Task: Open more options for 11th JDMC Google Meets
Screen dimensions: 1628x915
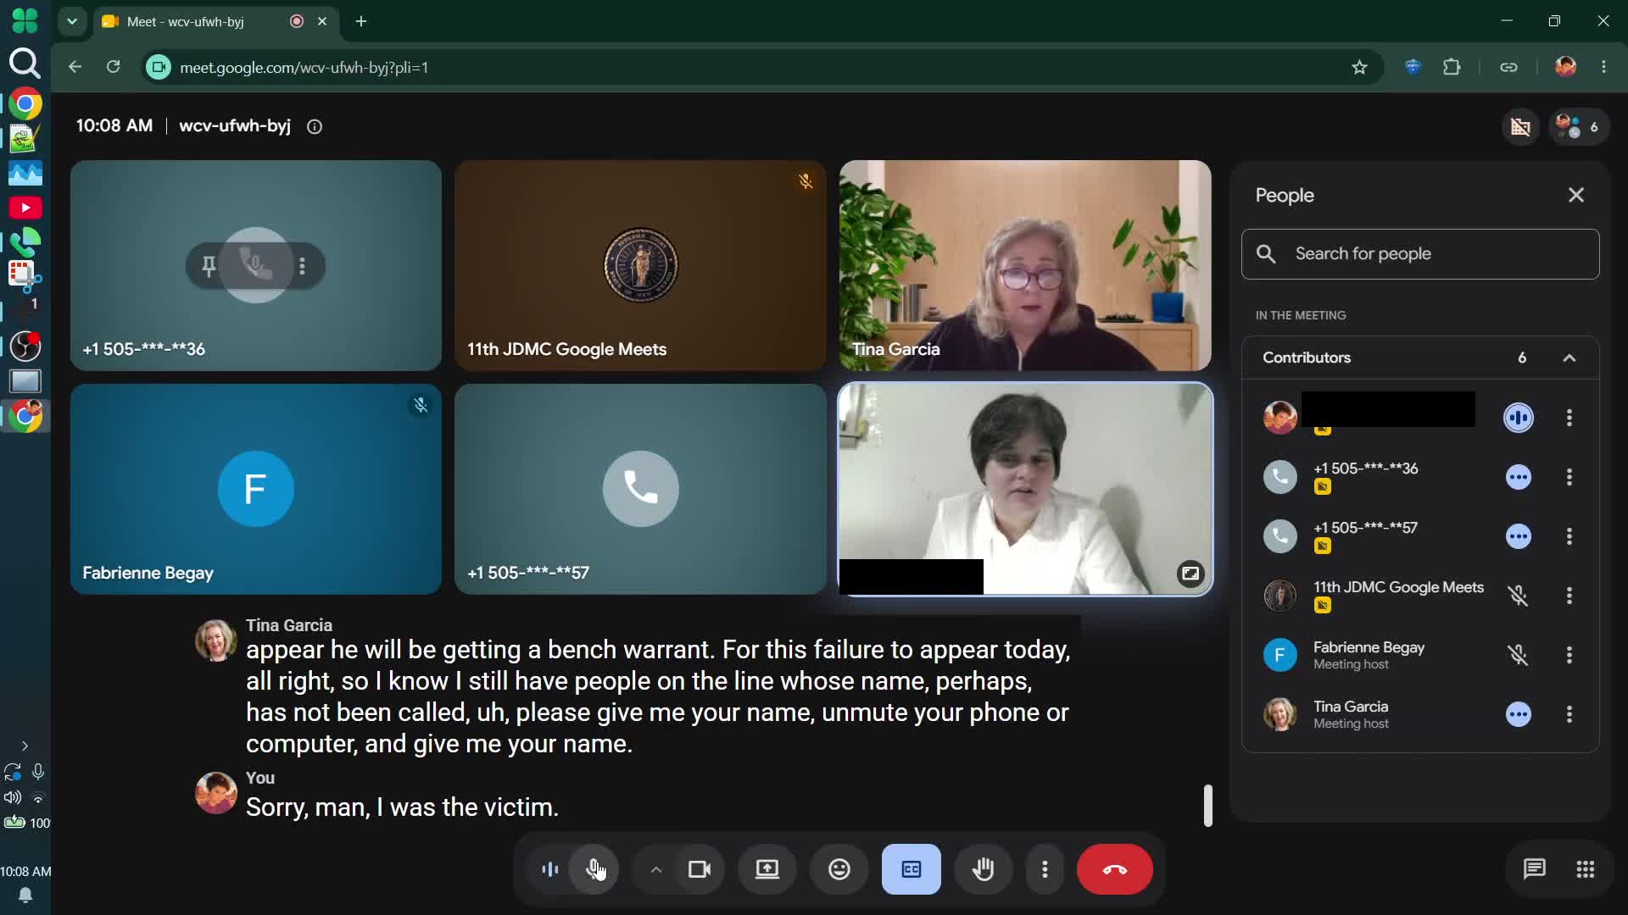Action: pyautogui.click(x=1569, y=596)
